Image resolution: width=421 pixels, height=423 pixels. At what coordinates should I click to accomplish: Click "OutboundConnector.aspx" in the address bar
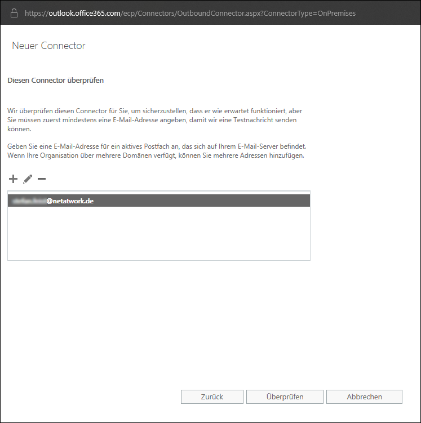point(219,12)
